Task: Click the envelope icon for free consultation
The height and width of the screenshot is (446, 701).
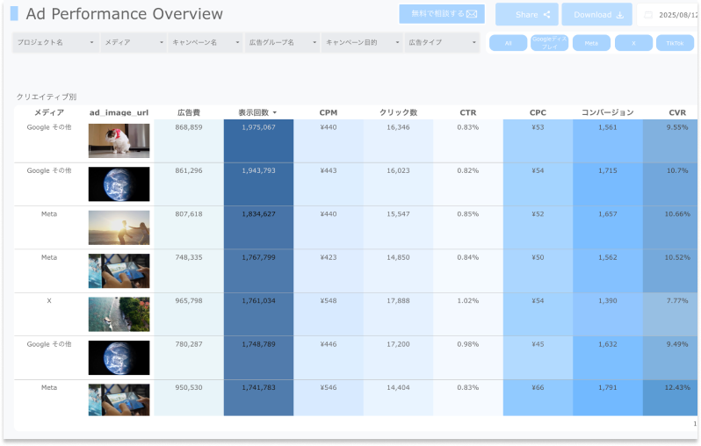Action: point(472,14)
